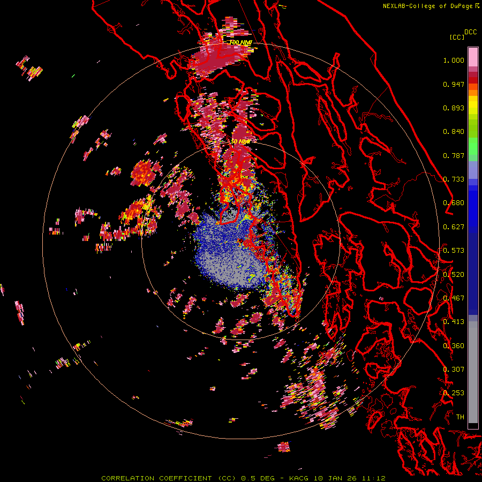482x482 pixels.
Task: Pick the light pink swatch at the top of the color bar
Action: coord(473,57)
